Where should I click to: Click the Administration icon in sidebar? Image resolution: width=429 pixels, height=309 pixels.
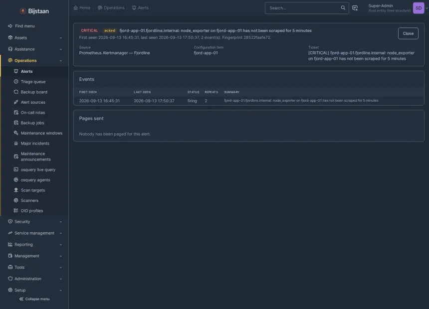[x=10, y=279]
